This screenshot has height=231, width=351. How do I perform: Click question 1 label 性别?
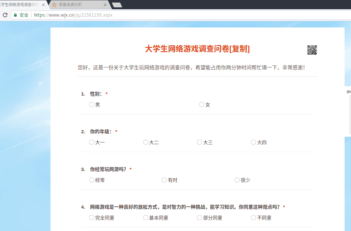click(x=96, y=94)
